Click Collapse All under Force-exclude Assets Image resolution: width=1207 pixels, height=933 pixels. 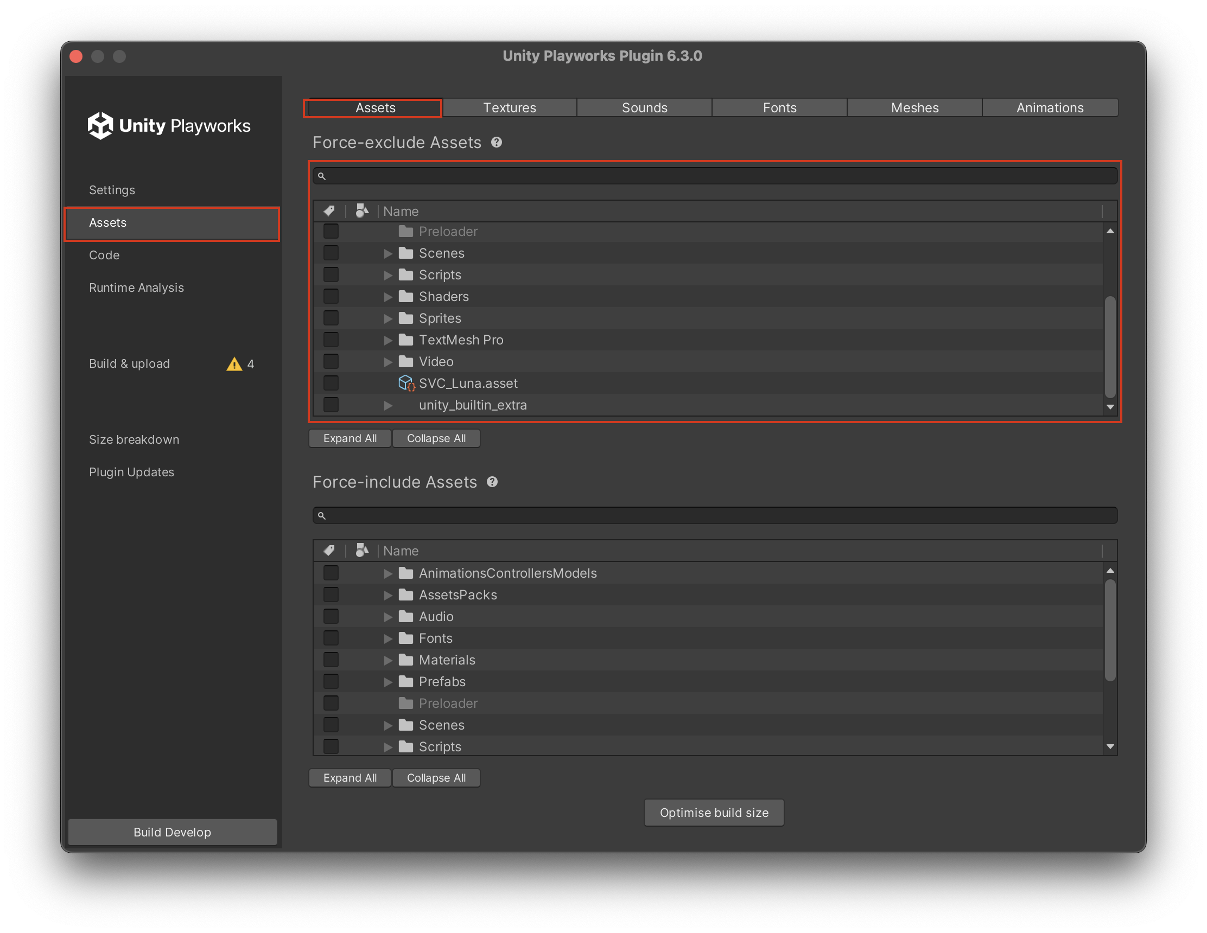pos(436,438)
